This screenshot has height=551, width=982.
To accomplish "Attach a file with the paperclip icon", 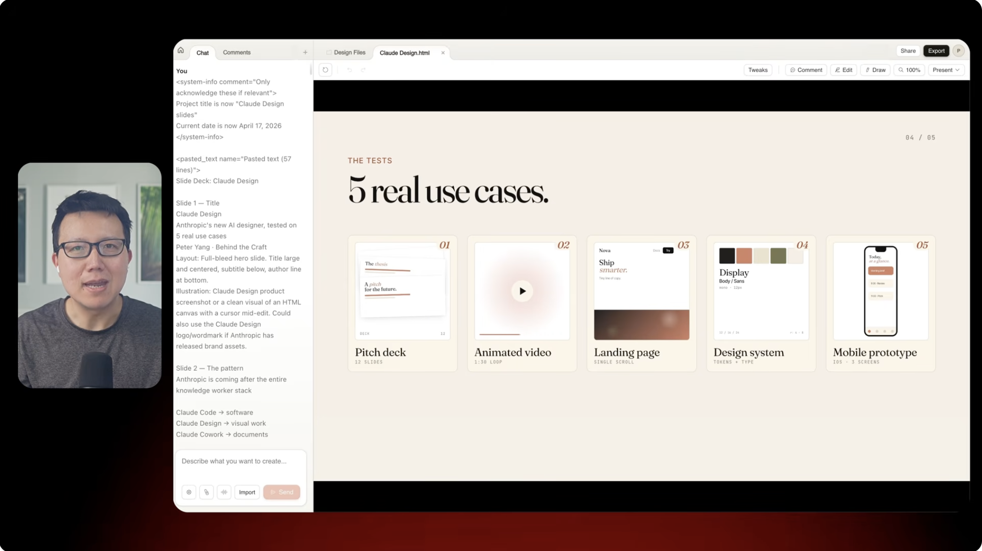I will [206, 492].
